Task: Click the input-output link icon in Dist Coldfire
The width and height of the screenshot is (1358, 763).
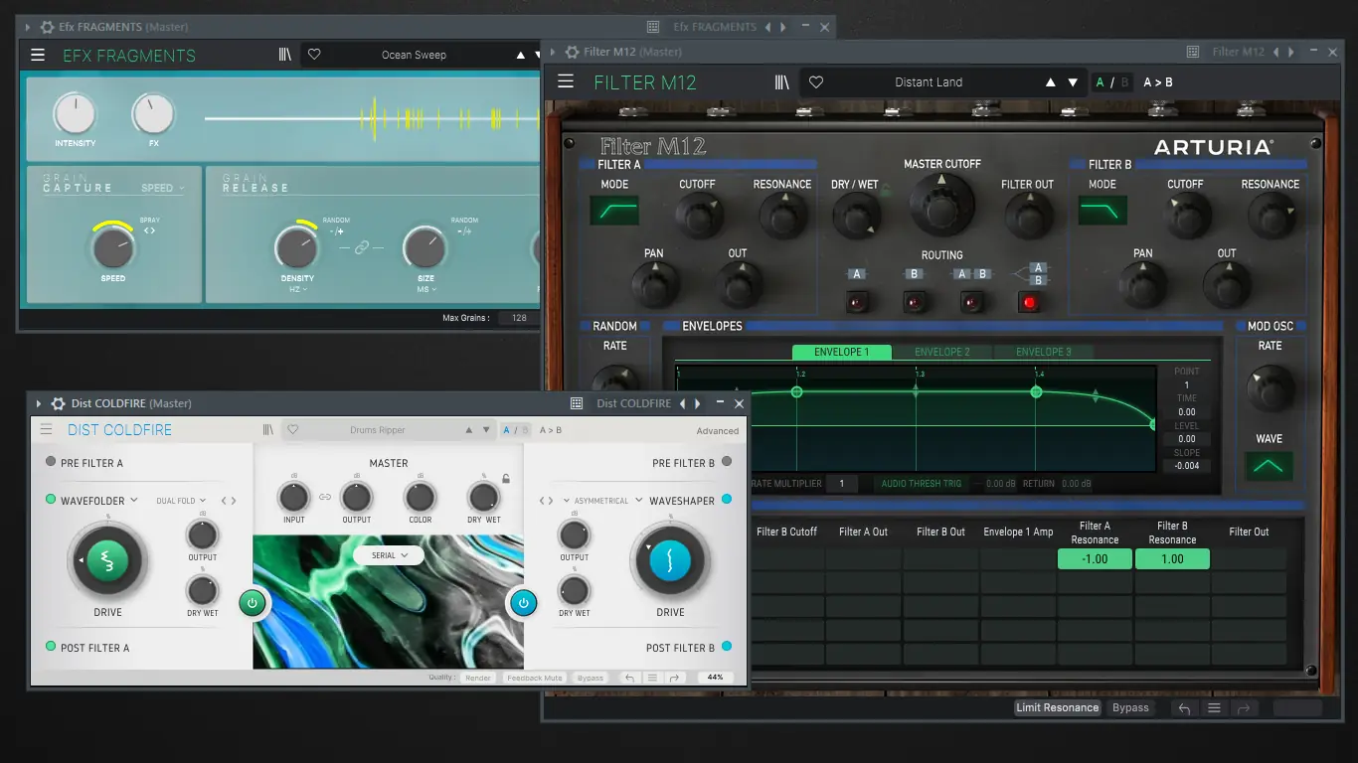Action: [x=325, y=497]
